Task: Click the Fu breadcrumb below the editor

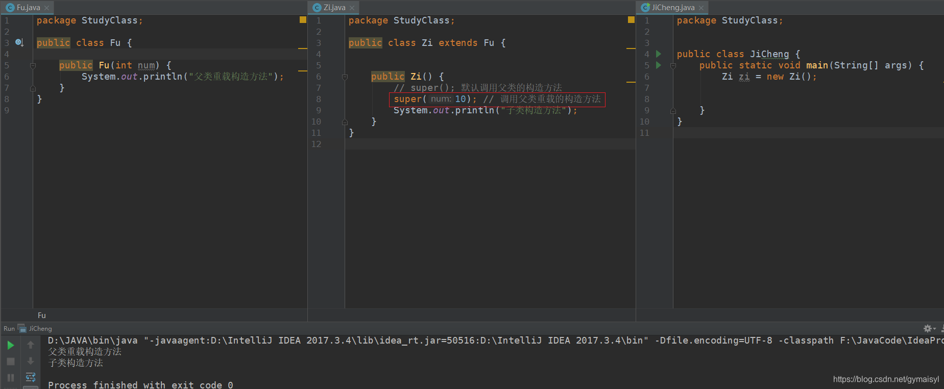Action: coord(42,315)
